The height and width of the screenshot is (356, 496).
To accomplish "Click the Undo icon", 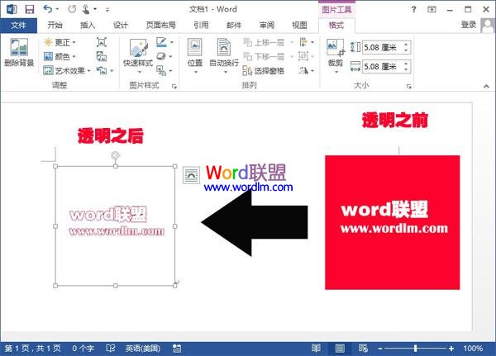I will pos(48,9).
